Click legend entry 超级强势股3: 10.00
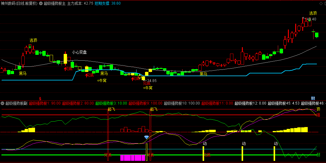Viewport: 326px width, 163px height. point(111,103)
